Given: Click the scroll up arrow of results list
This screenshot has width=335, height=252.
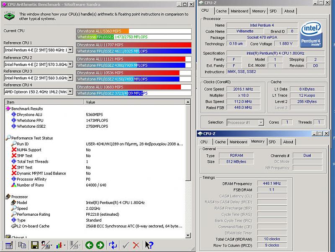Looking at the screenshot, I should (x=188, y=102).
